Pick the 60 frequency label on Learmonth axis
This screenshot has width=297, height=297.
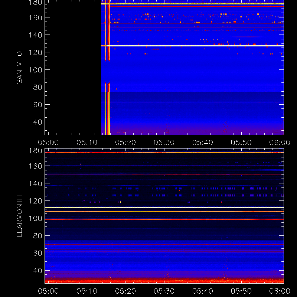tap(37, 253)
